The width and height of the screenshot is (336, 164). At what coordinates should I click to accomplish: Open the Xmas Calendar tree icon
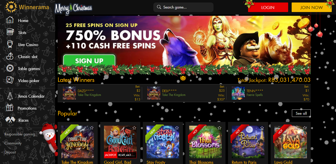(x=10, y=96)
